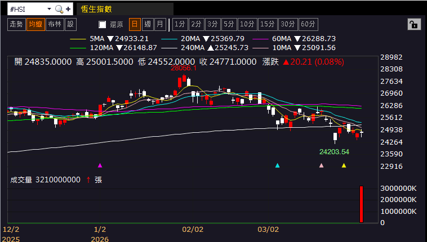This screenshot has height=242, width=427.
Task: Click the 成交量 3210000000 volume label
Action: 45,180
